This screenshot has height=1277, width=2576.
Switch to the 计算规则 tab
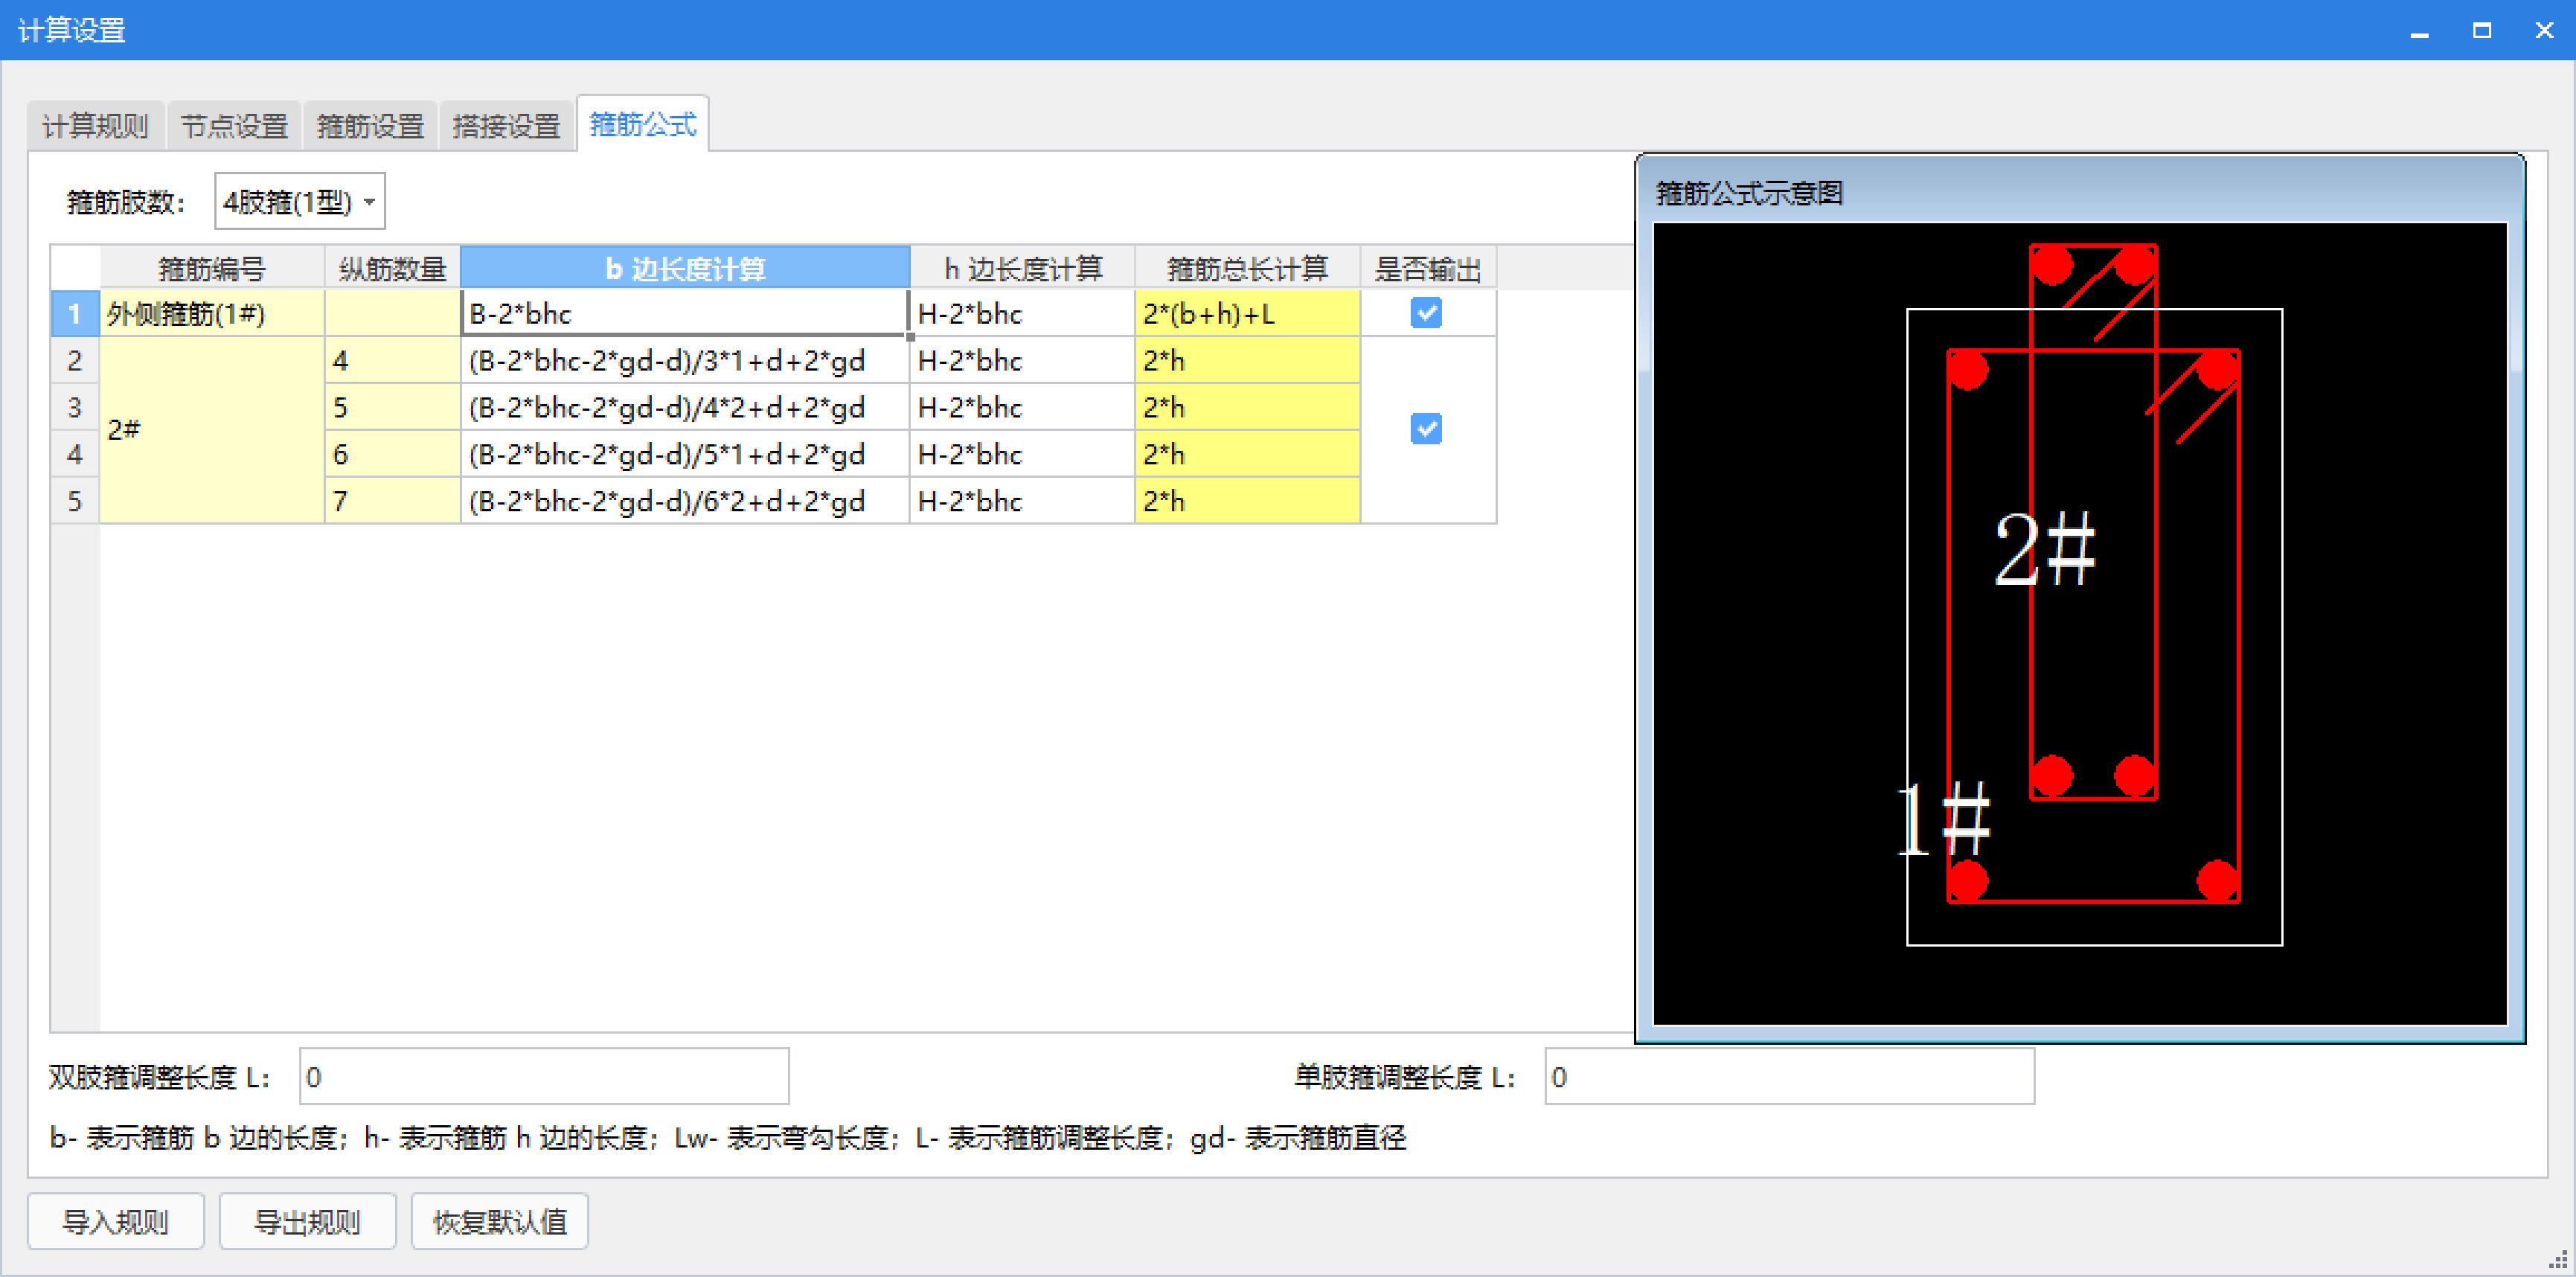tap(96, 126)
